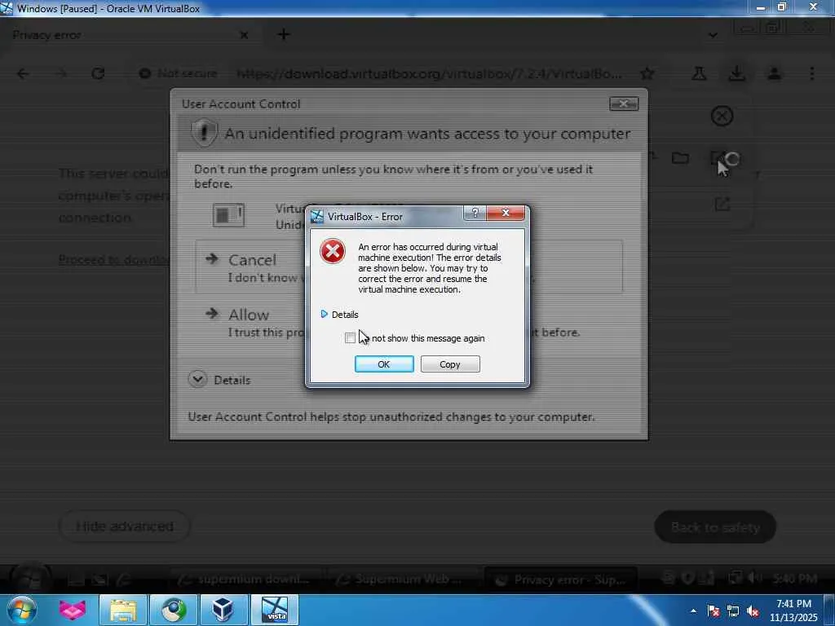This screenshot has height=626, width=835.
Task: Bookmark the page with star icon
Action: click(x=647, y=73)
